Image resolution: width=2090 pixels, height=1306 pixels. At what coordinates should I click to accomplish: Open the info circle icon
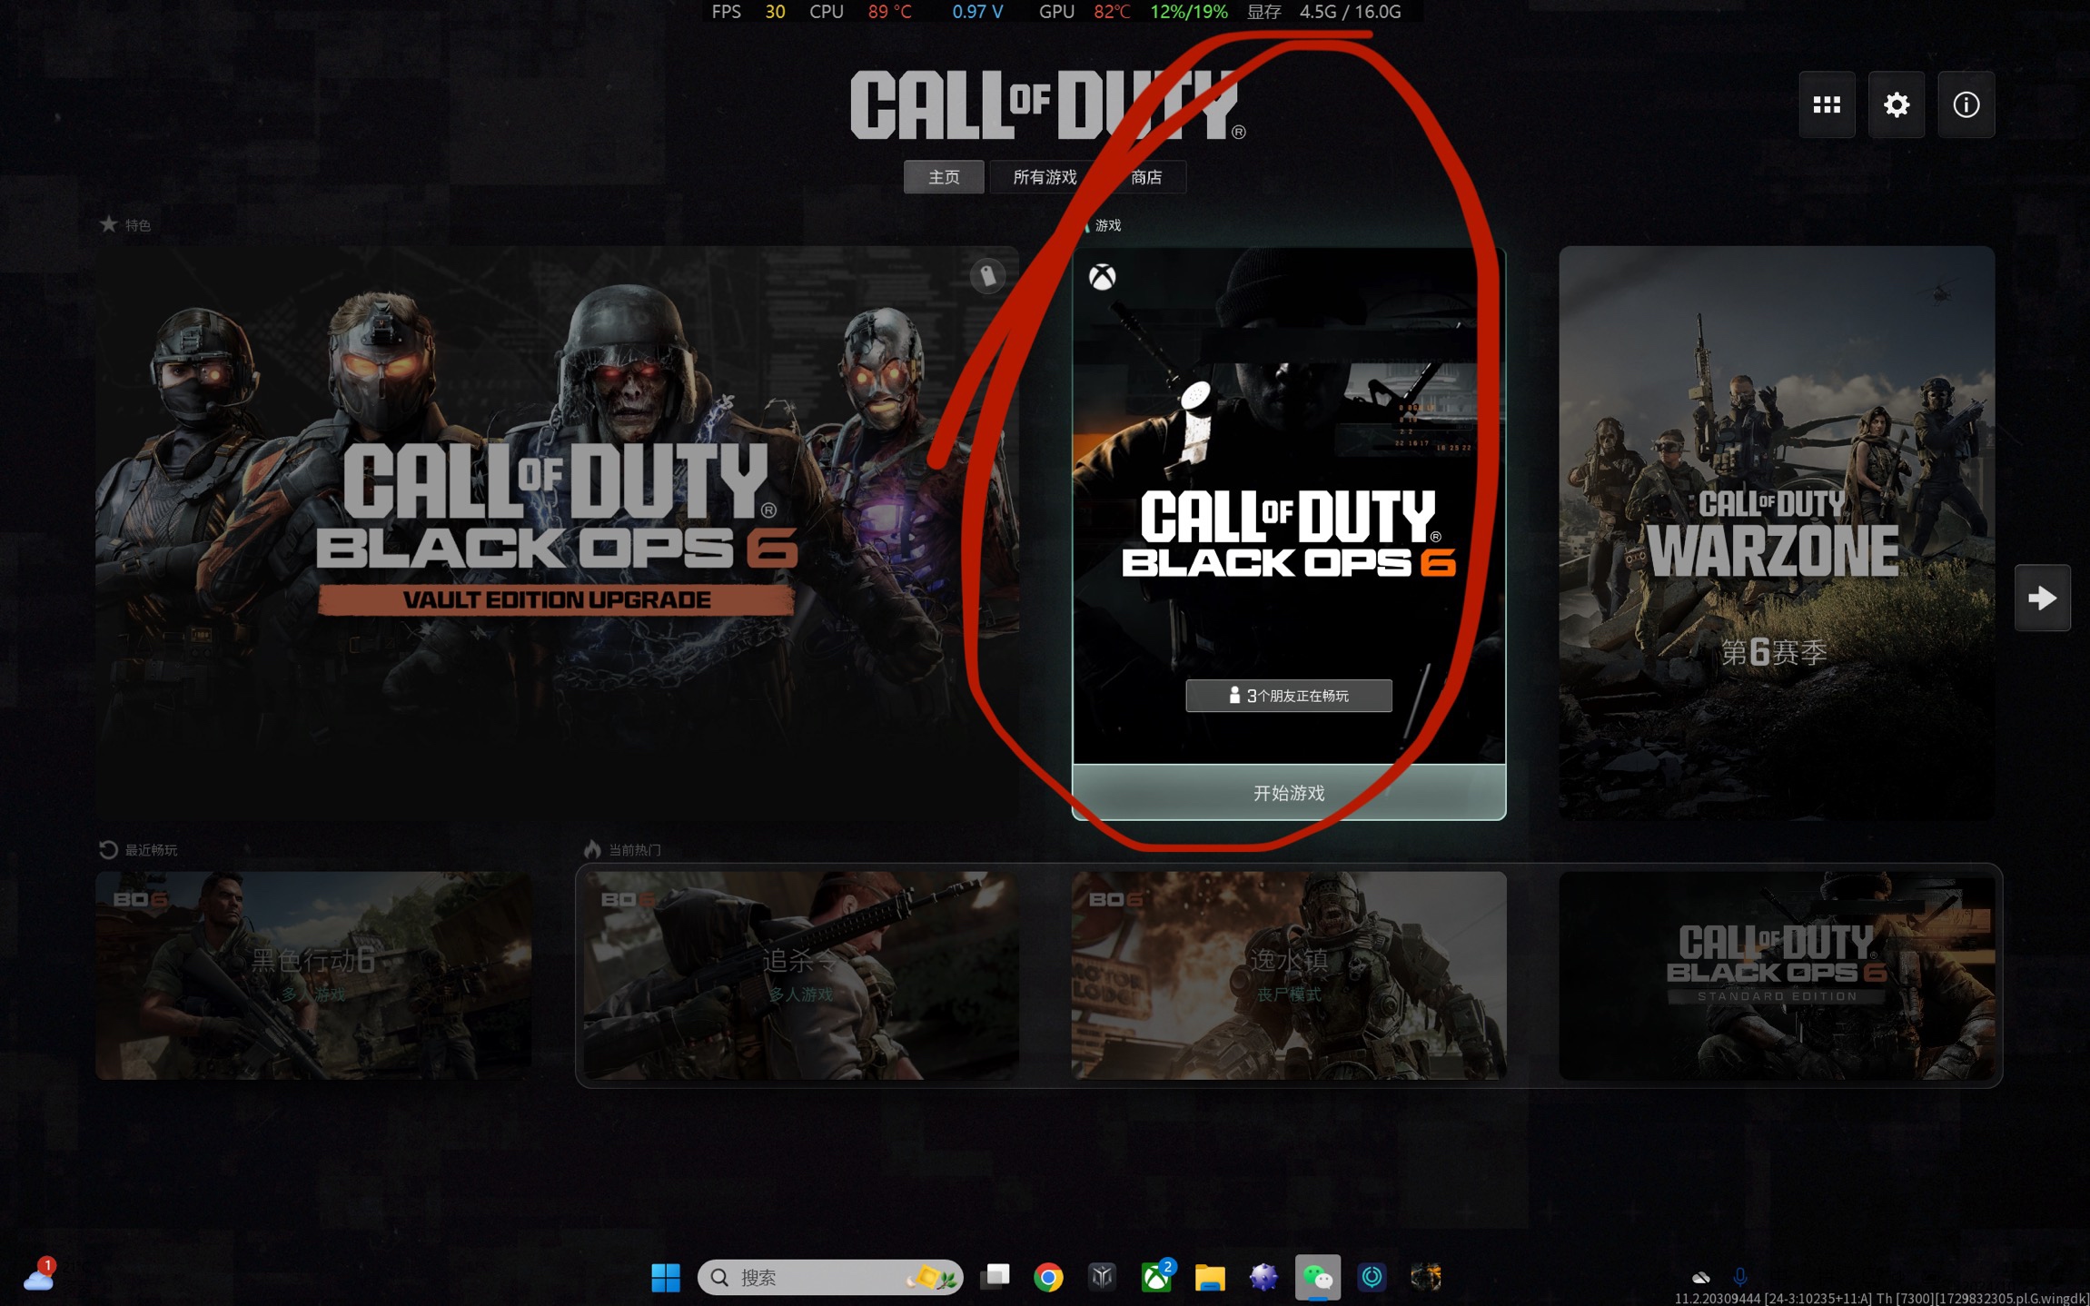pos(1966,104)
